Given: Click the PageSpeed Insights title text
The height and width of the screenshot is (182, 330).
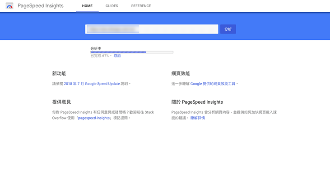Looking at the screenshot, I should pyautogui.click(x=41, y=6).
